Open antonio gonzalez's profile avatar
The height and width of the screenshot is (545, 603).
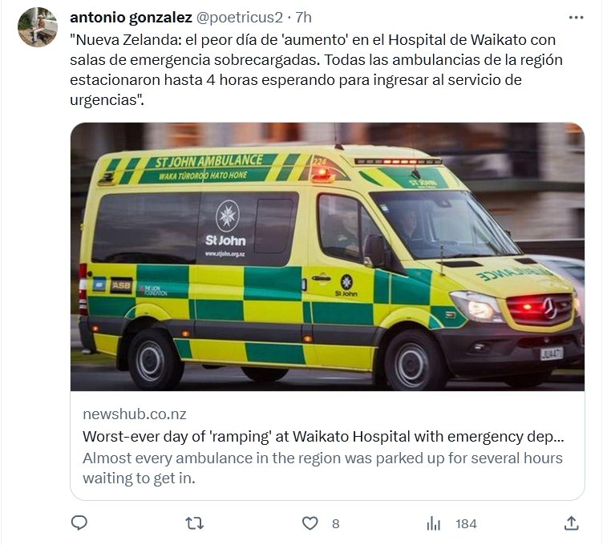[x=38, y=26]
